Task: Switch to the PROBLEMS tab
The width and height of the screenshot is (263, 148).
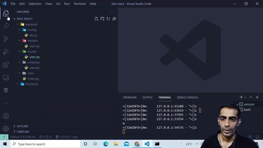Action: tap(130, 97)
